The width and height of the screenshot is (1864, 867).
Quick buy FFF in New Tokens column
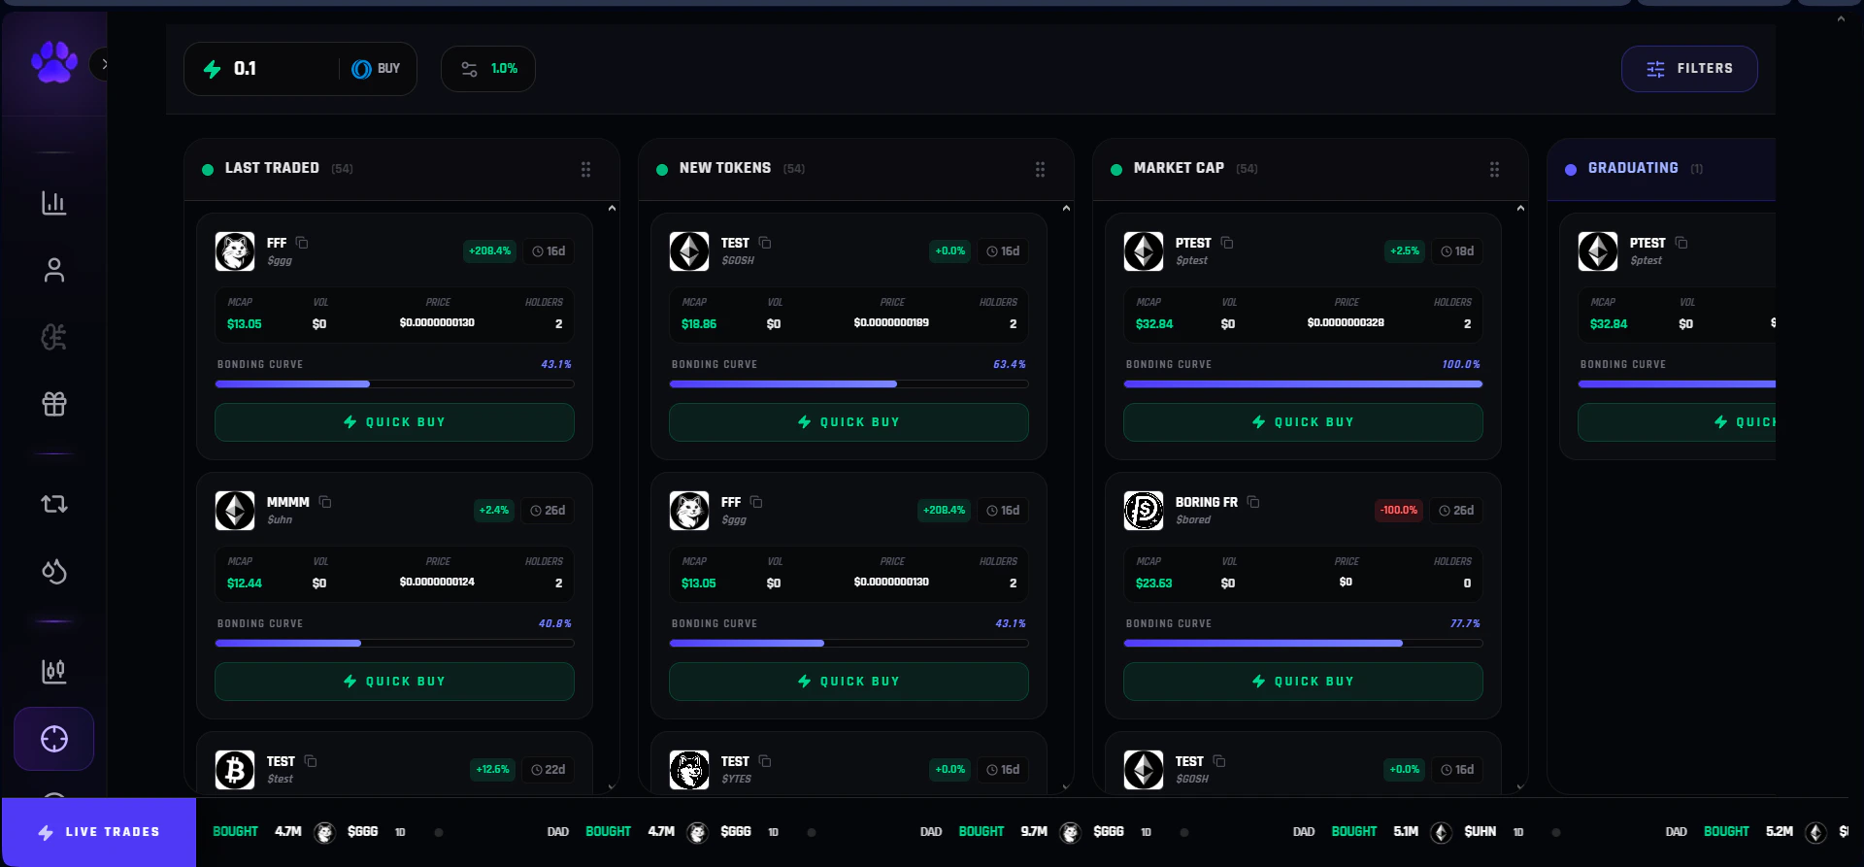849,682
